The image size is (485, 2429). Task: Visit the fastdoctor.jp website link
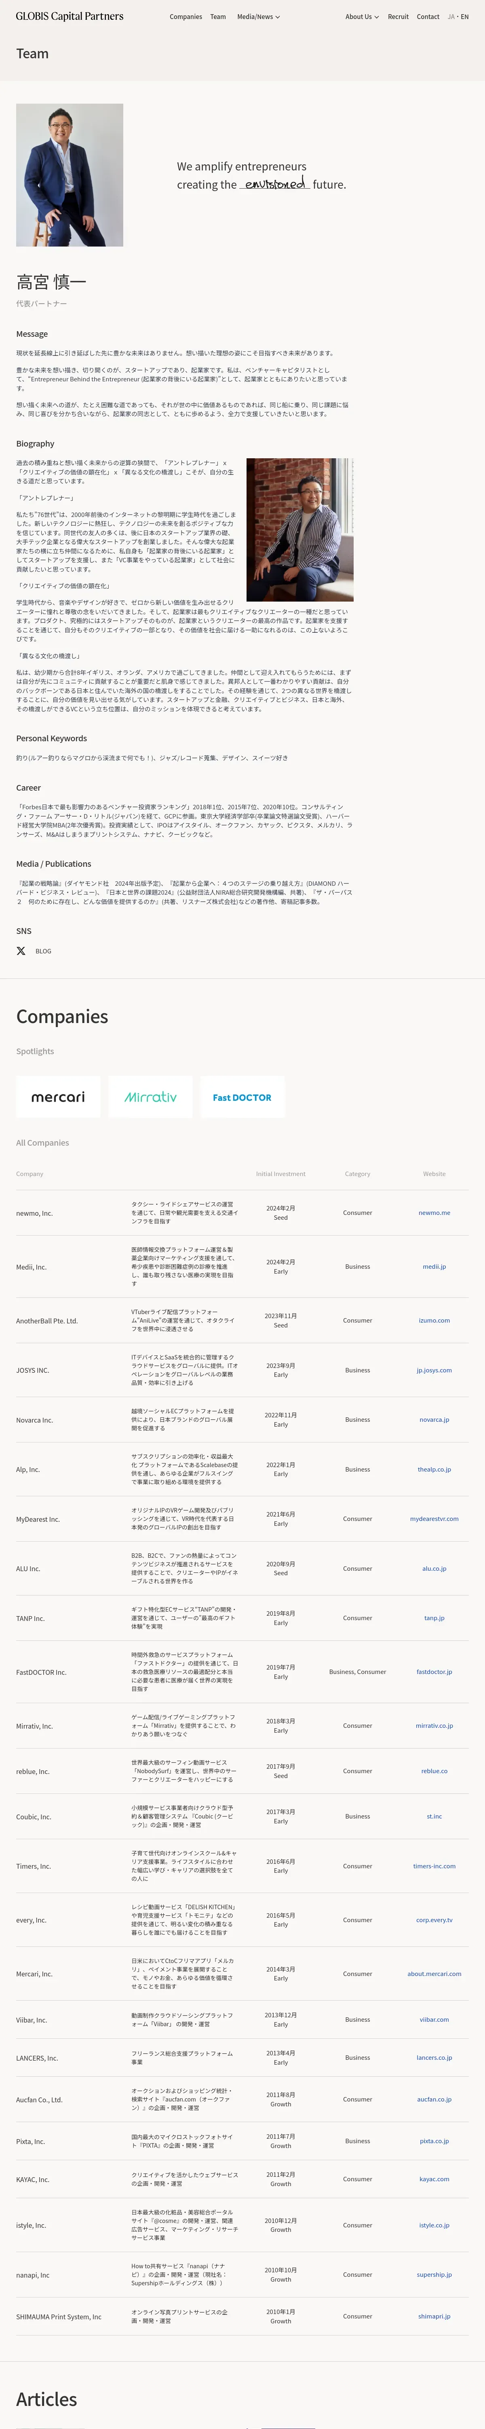click(x=434, y=1672)
